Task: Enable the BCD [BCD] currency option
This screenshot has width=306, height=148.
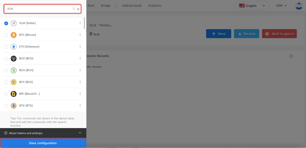Action: click(6, 59)
